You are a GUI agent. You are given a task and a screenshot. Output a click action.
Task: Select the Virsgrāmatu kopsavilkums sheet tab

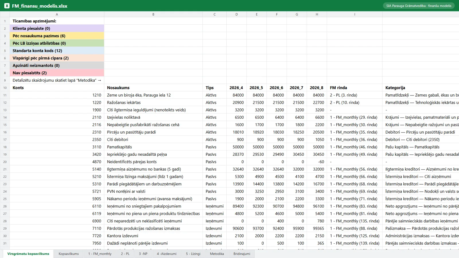click(x=28, y=254)
